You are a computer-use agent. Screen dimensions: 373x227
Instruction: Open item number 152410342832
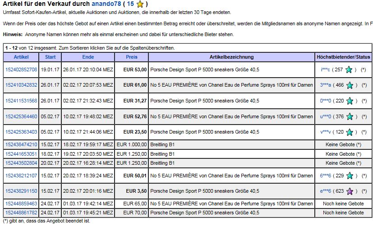[21, 85]
